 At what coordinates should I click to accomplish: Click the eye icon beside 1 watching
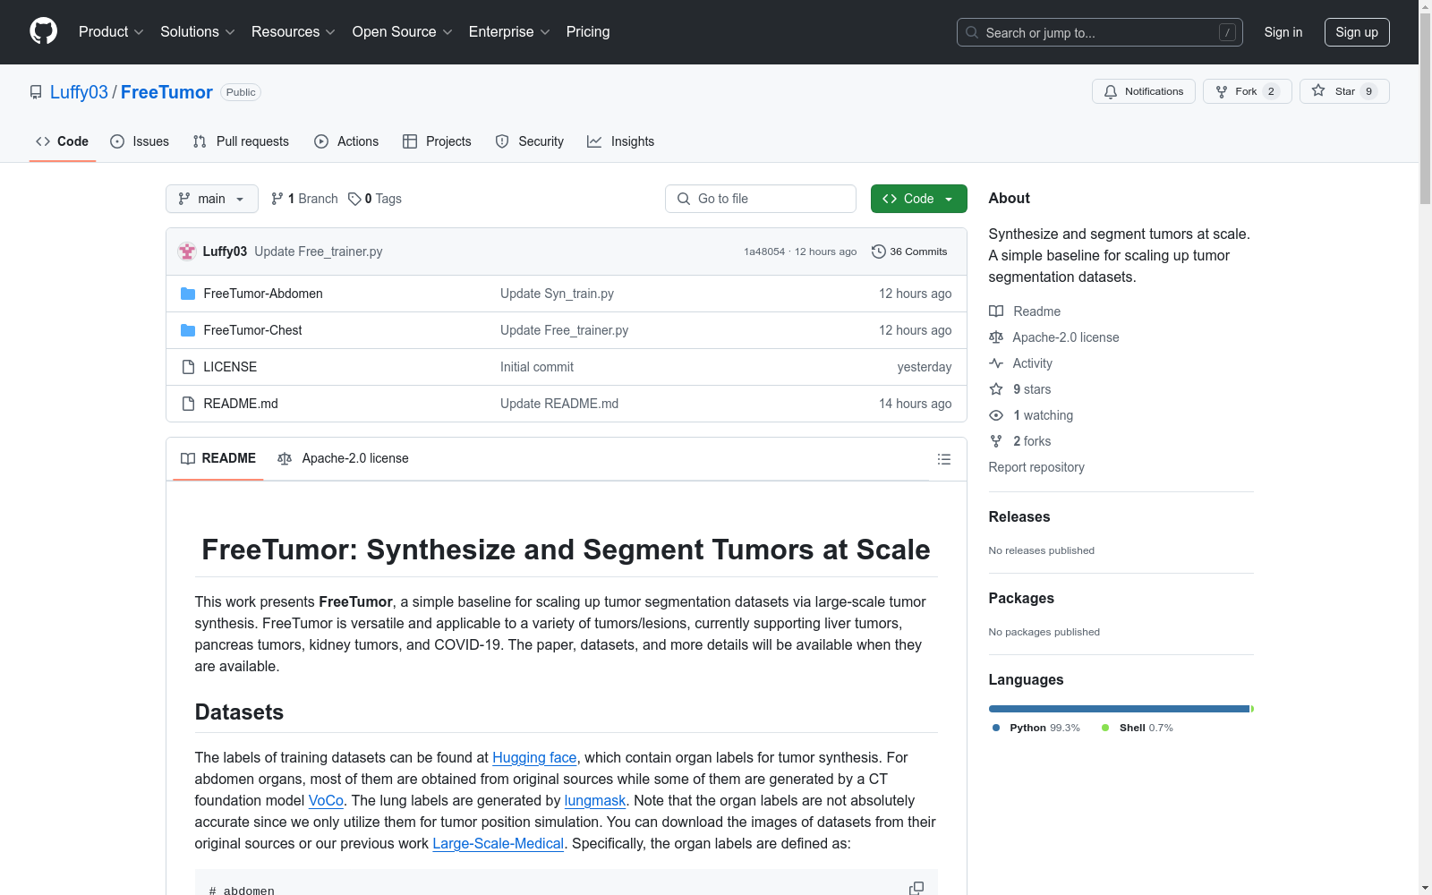point(996,415)
